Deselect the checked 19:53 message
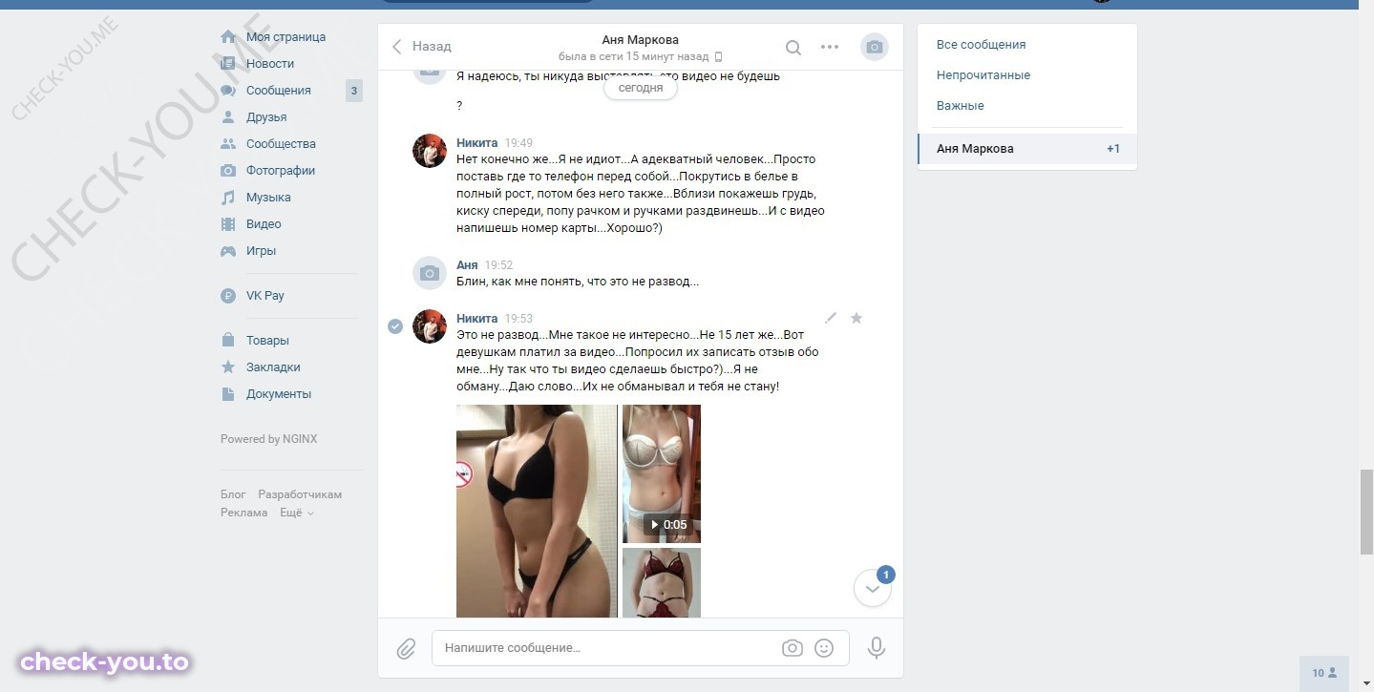1374x692 pixels. pos(395,326)
